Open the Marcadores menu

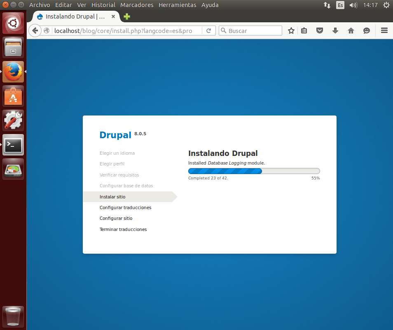pos(137,5)
